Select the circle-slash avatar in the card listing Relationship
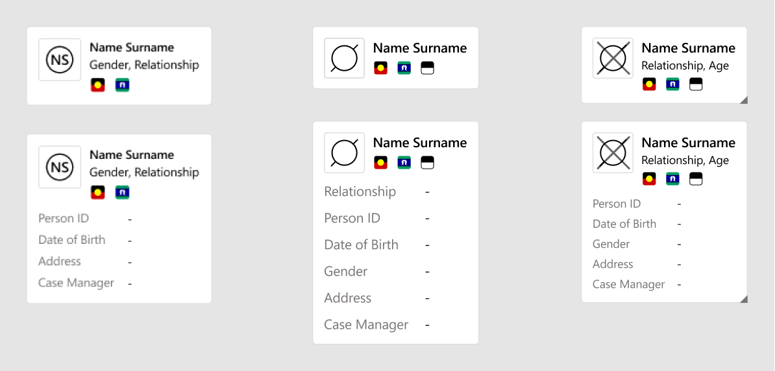Viewport: 775px width, 371px height. coord(345,153)
